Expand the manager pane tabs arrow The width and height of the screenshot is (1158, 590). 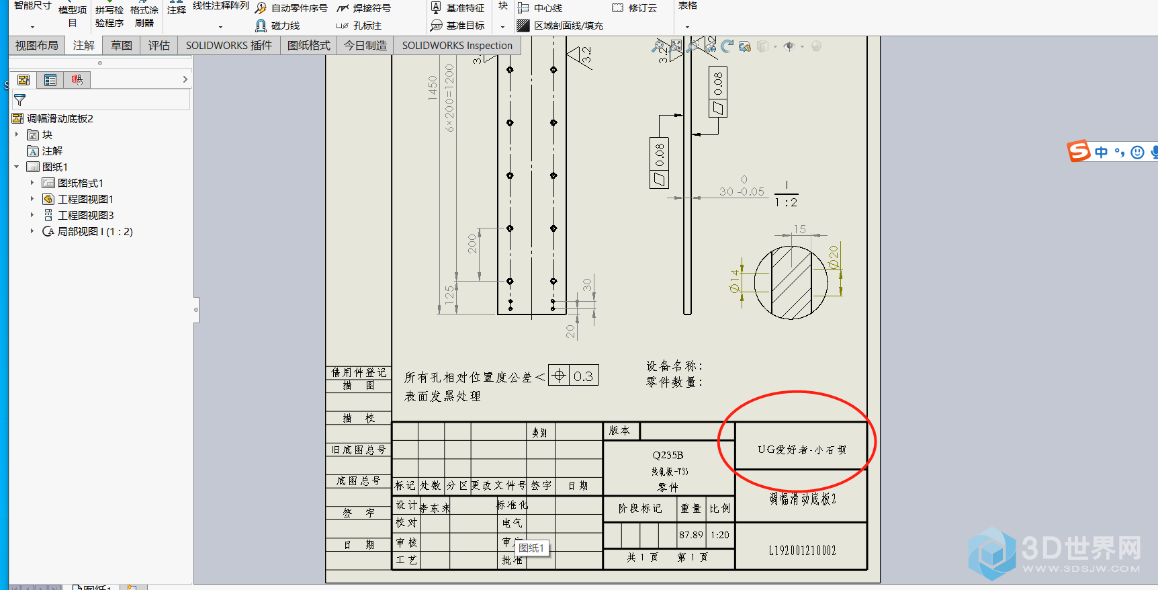(x=185, y=79)
